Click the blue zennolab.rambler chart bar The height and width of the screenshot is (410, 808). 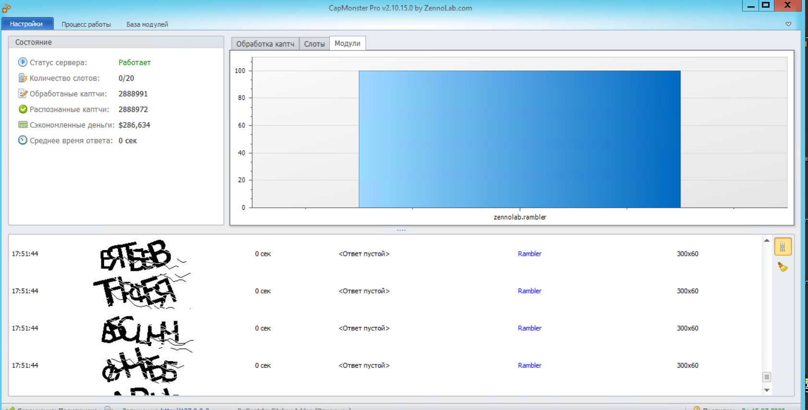coord(519,139)
